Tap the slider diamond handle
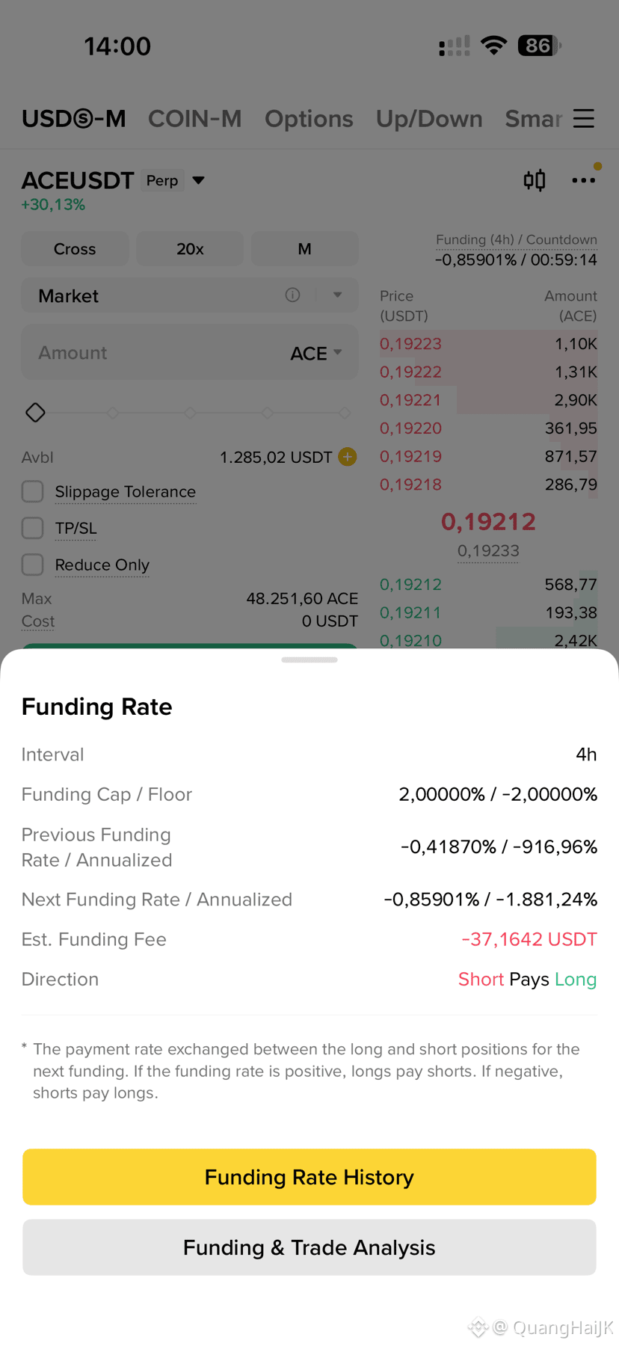This screenshot has height=1346, width=619. 35,413
